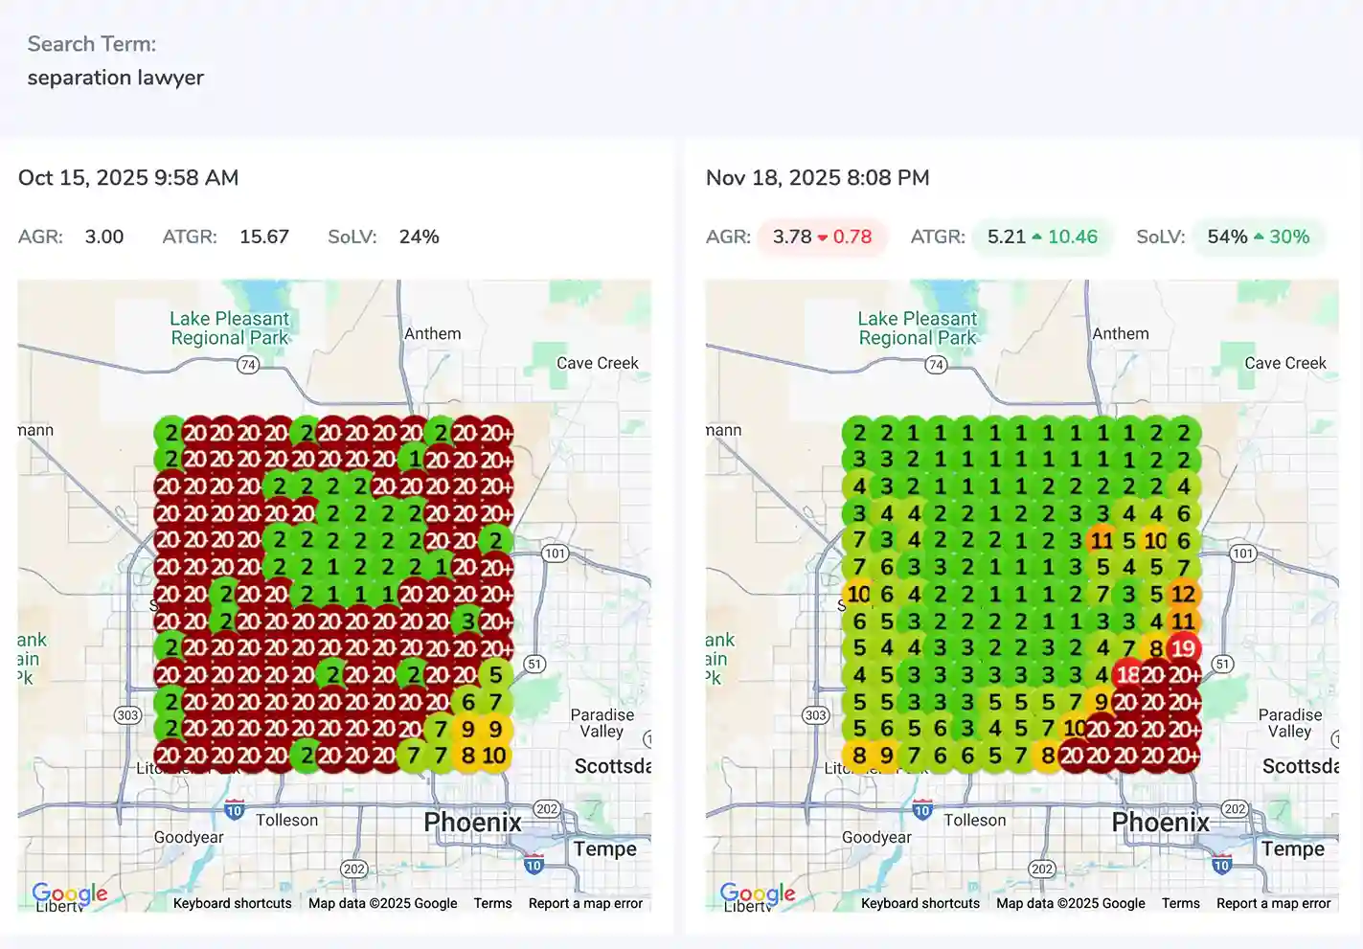Screen dimensions: 1363x949
Task: Select the Nov 18, 2025 8:08 PM header
Action: (x=817, y=178)
